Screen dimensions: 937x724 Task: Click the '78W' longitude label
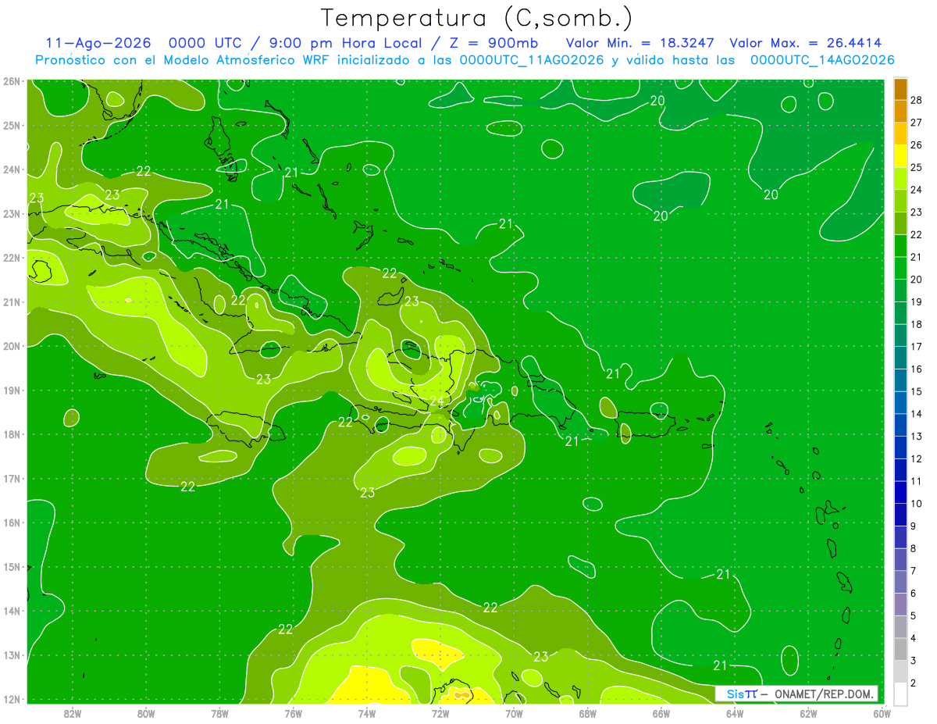219,712
